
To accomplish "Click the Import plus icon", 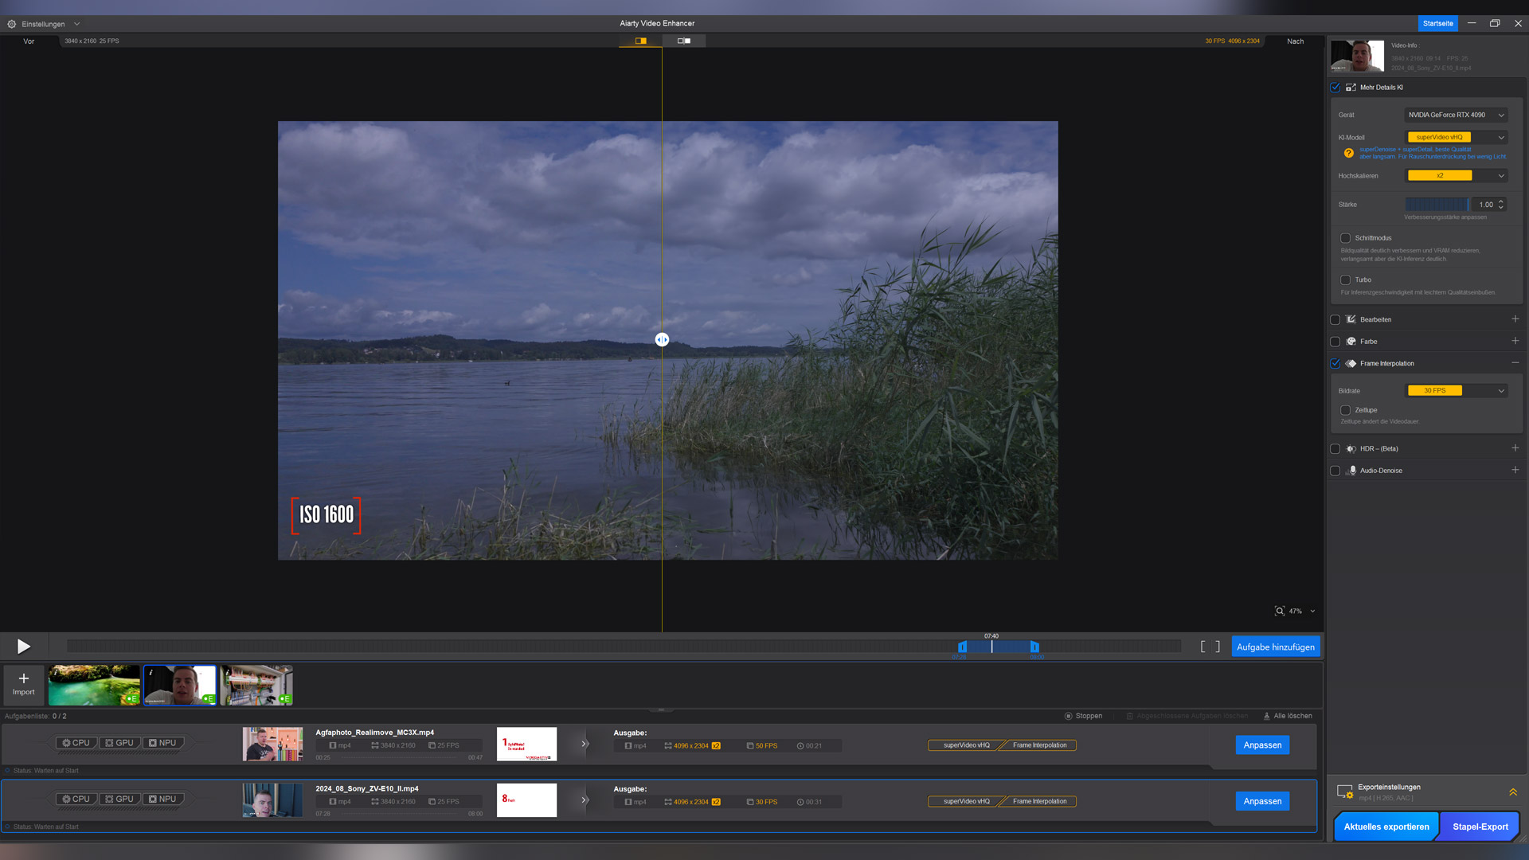I will point(24,678).
